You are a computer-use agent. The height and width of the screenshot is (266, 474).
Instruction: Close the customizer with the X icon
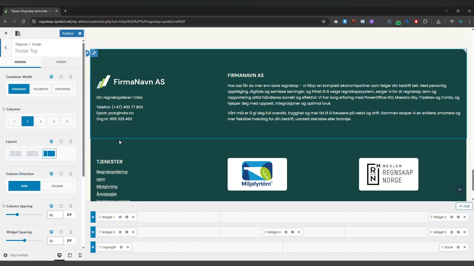6,33
